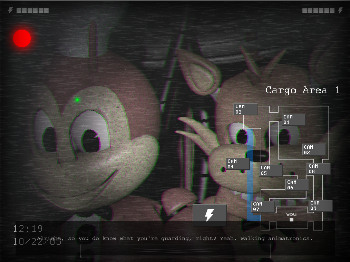Click the top-left lightning power icon

pyautogui.click(x=10, y=10)
